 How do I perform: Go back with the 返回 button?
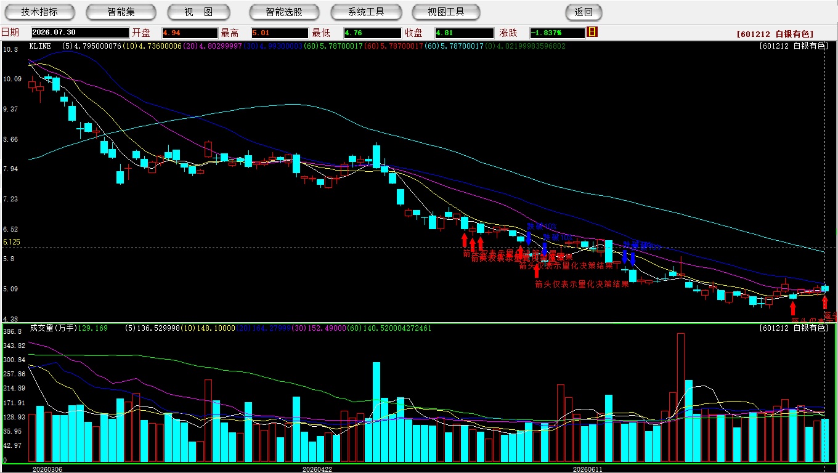(x=584, y=12)
